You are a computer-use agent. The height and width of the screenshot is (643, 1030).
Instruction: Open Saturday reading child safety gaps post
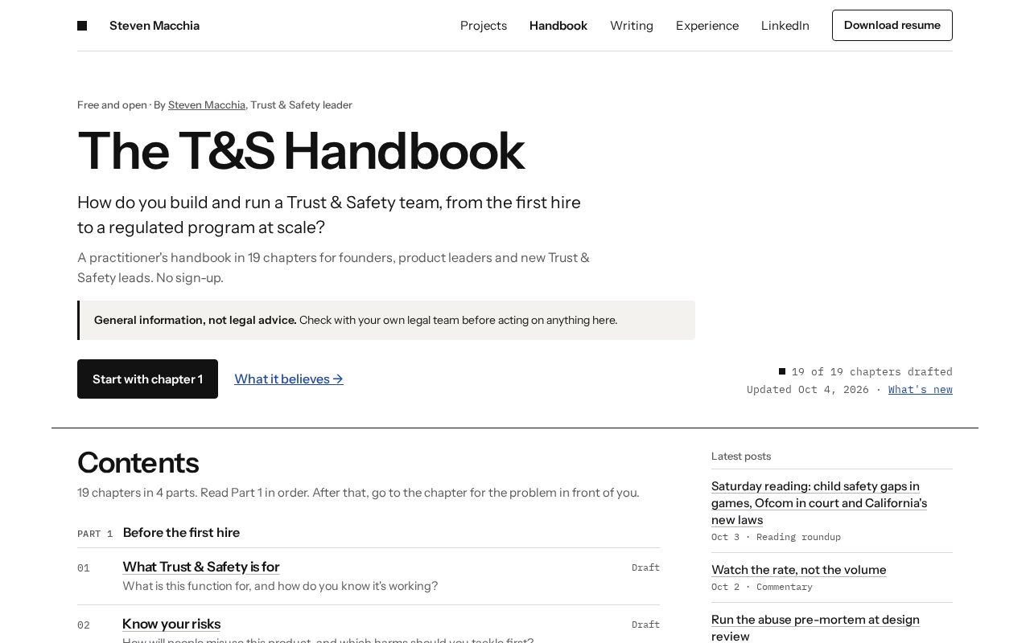click(819, 503)
